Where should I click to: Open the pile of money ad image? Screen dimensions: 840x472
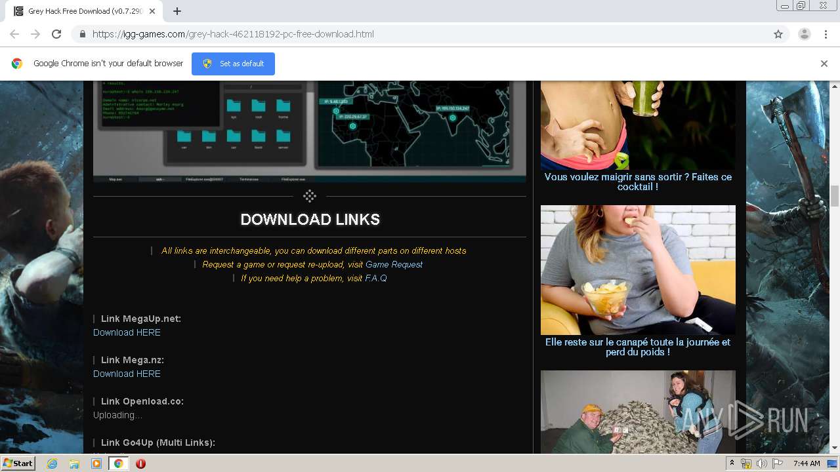coord(638,412)
